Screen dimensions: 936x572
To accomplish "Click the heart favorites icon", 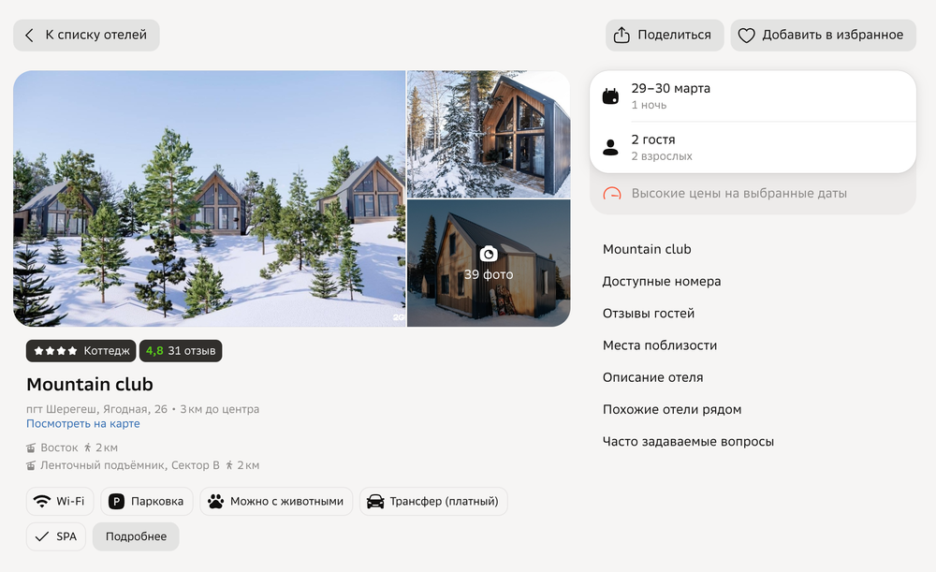I will 746,36.
